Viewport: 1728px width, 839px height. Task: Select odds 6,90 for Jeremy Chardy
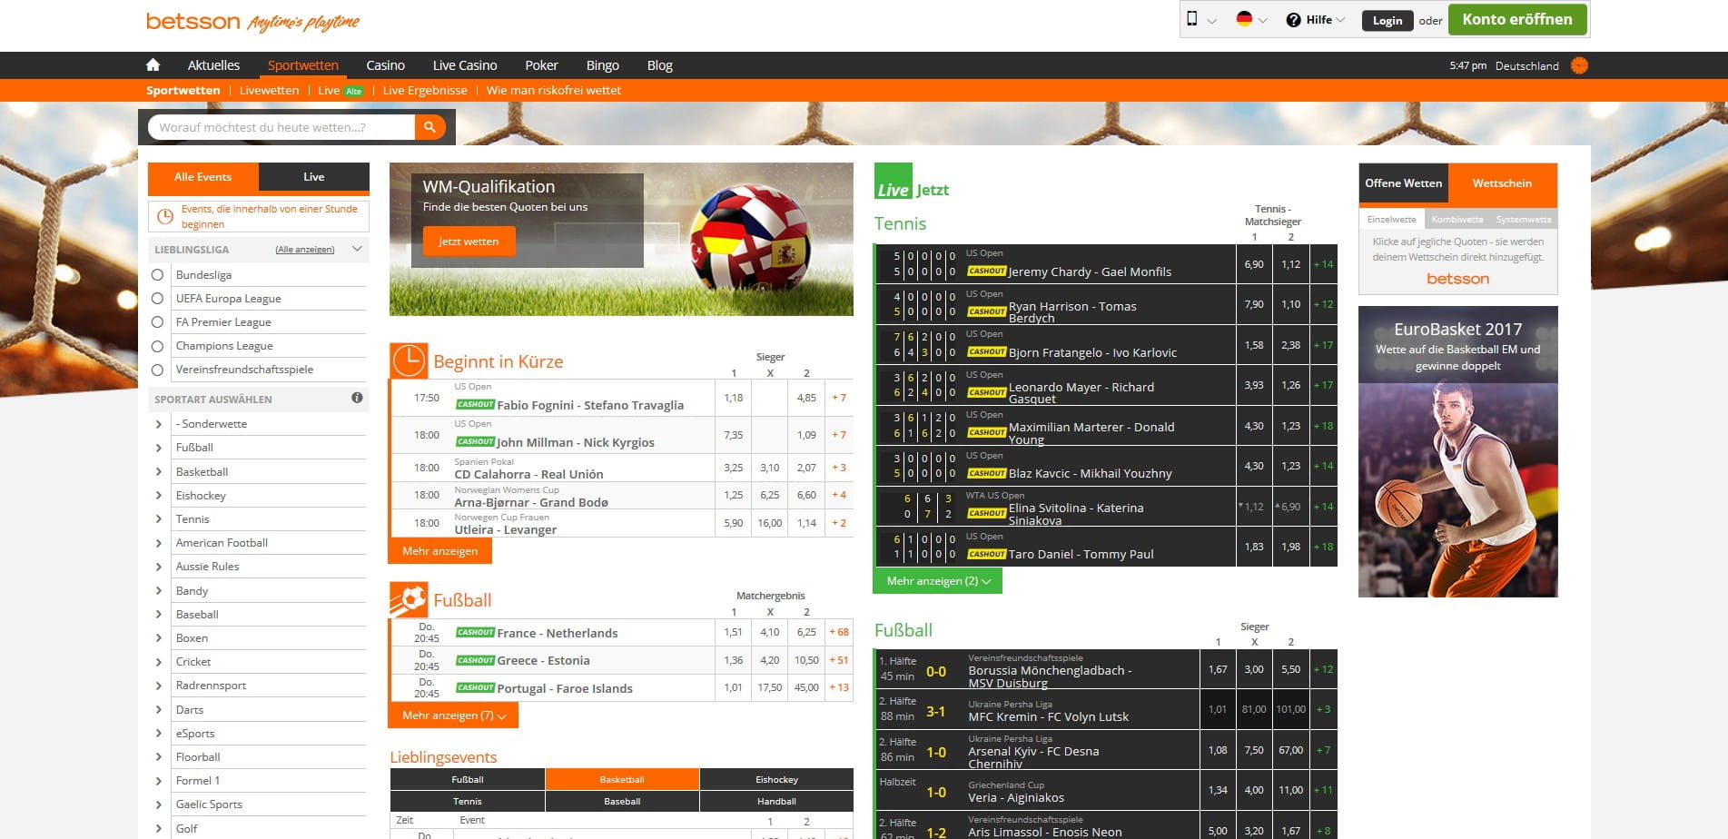(x=1254, y=264)
